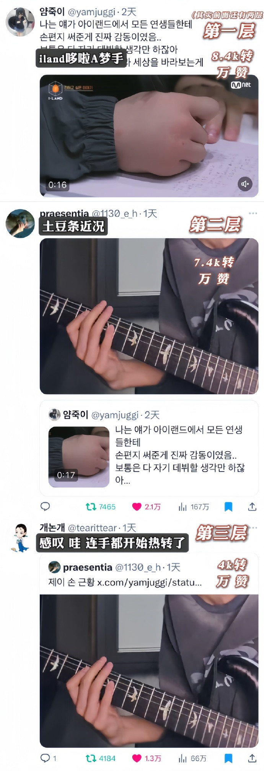Viewport: 264px width, 771px height.
Task: View analytics showing 167万 views
Action: coord(194,507)
